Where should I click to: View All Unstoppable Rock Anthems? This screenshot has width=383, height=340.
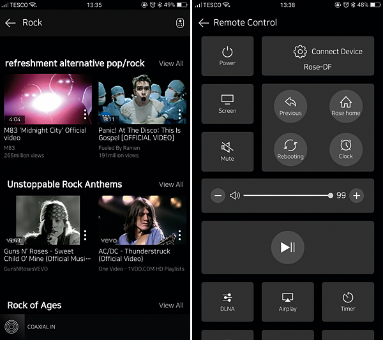171,184
